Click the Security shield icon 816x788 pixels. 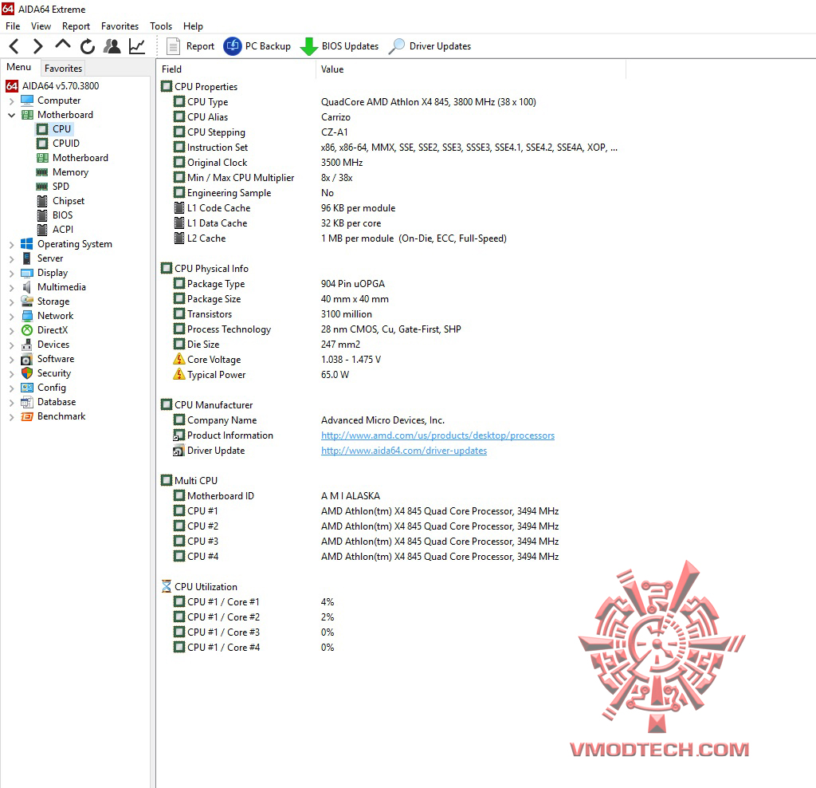(27, 373)
